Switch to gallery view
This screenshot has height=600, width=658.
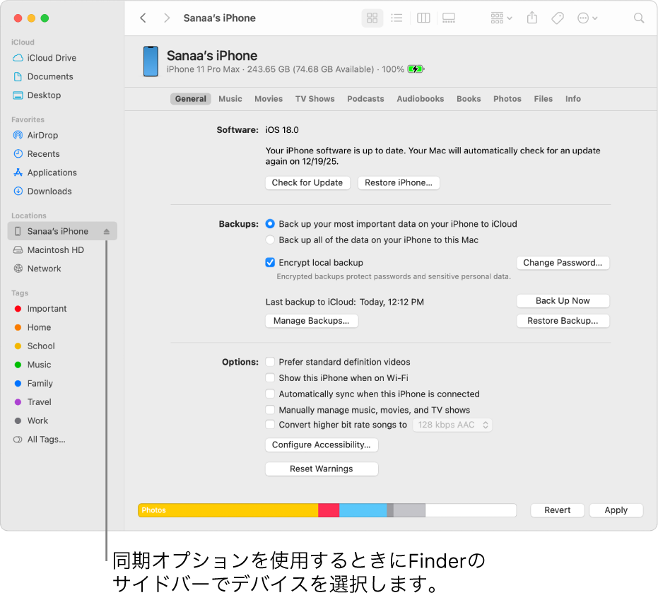(449, 18)
